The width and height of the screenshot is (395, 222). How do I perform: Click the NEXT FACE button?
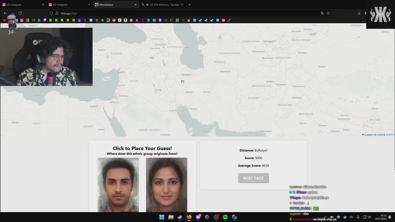(x=253, y=178)
